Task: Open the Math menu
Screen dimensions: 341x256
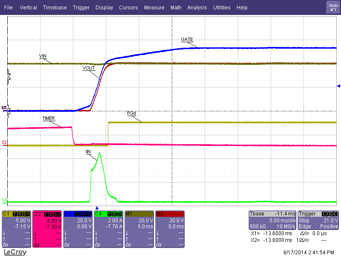Action: point(176,8)
